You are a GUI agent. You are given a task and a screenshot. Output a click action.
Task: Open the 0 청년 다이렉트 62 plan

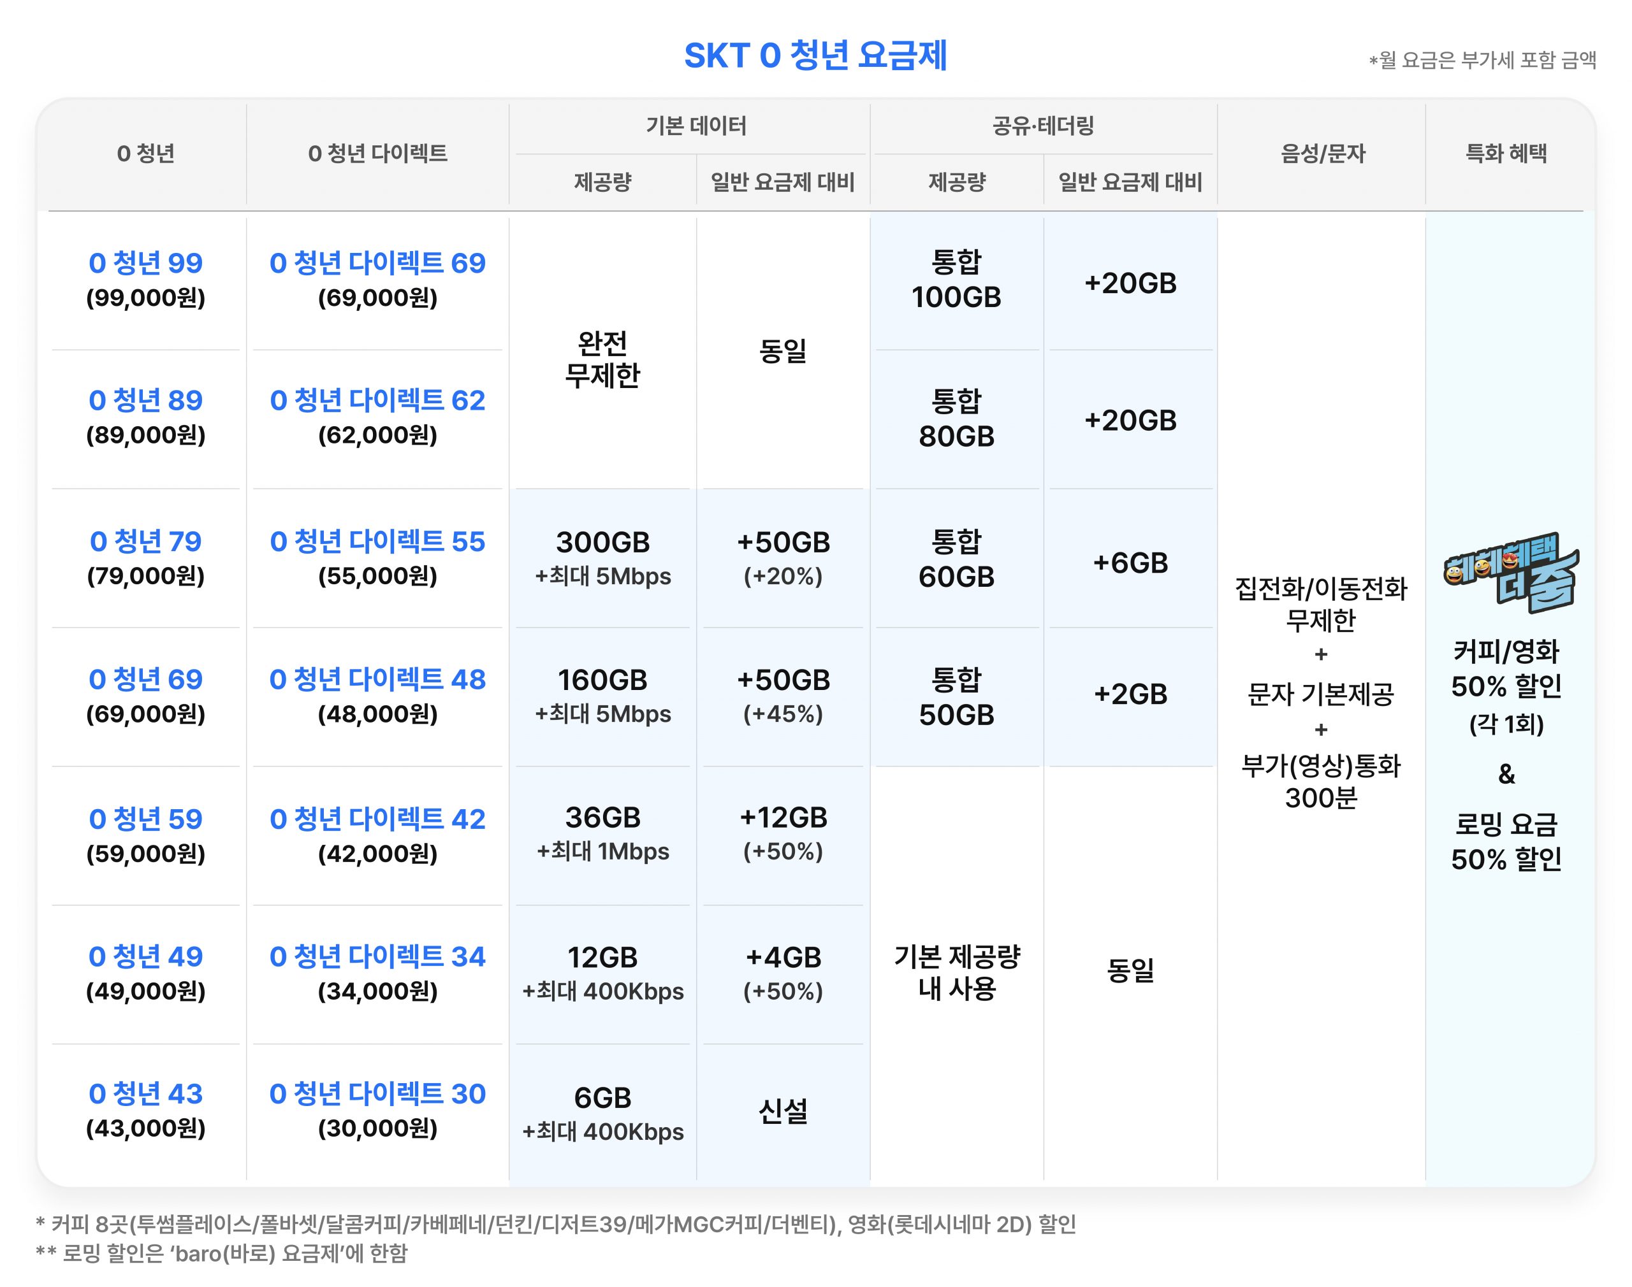tap(377, 400)
